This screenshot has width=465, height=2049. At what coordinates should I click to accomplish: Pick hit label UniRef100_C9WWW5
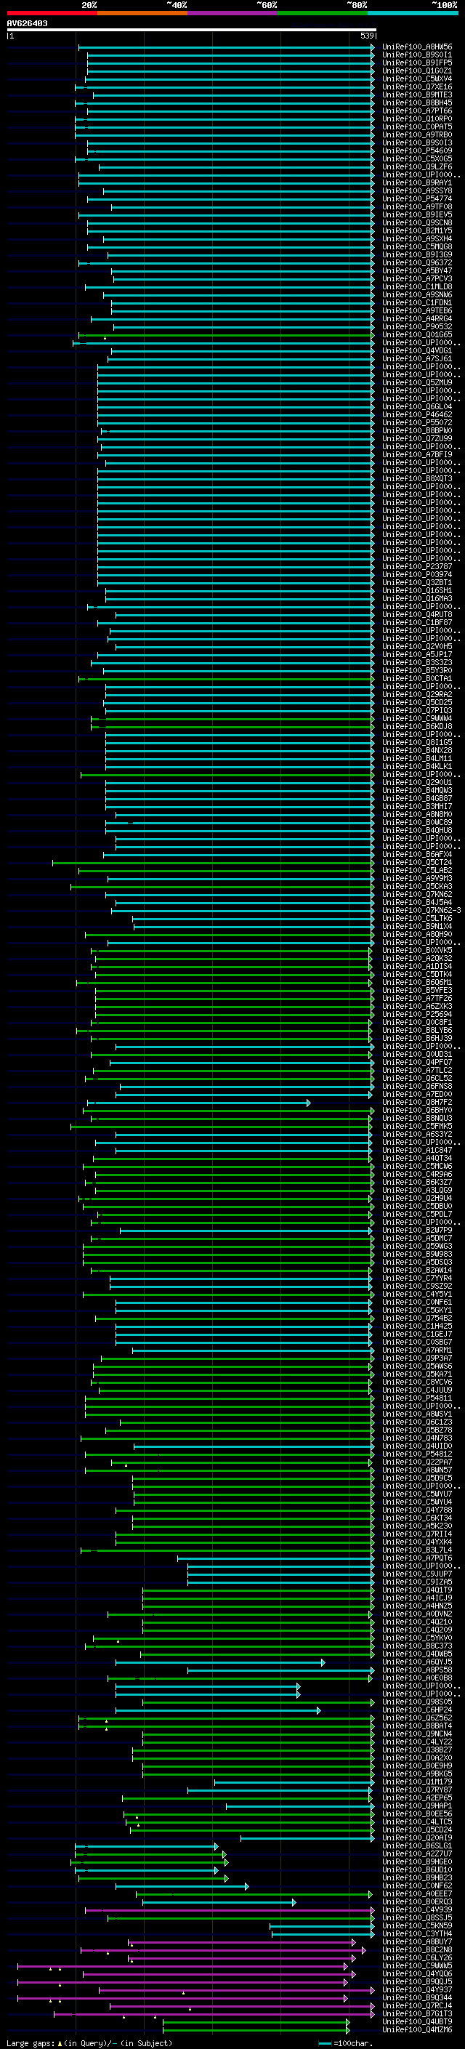tap(416, 1965)
